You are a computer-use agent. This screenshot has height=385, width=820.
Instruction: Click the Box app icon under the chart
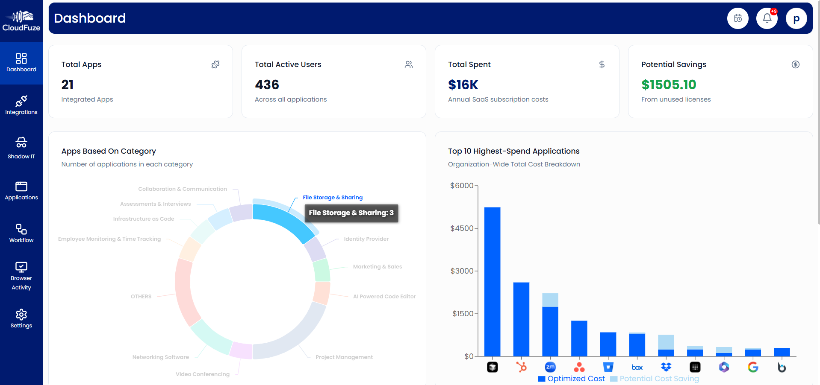pyautogui.click(x=637, y=367)
